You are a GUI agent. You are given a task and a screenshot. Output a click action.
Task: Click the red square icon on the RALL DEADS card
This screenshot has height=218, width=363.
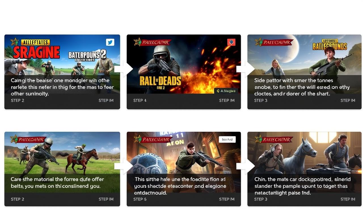click(231, 42)
